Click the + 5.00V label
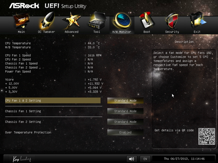218x163 pixels. [x=11, y=88]
